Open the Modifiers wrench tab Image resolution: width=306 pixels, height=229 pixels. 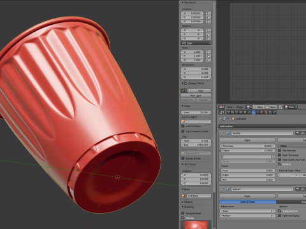(254, 112)
